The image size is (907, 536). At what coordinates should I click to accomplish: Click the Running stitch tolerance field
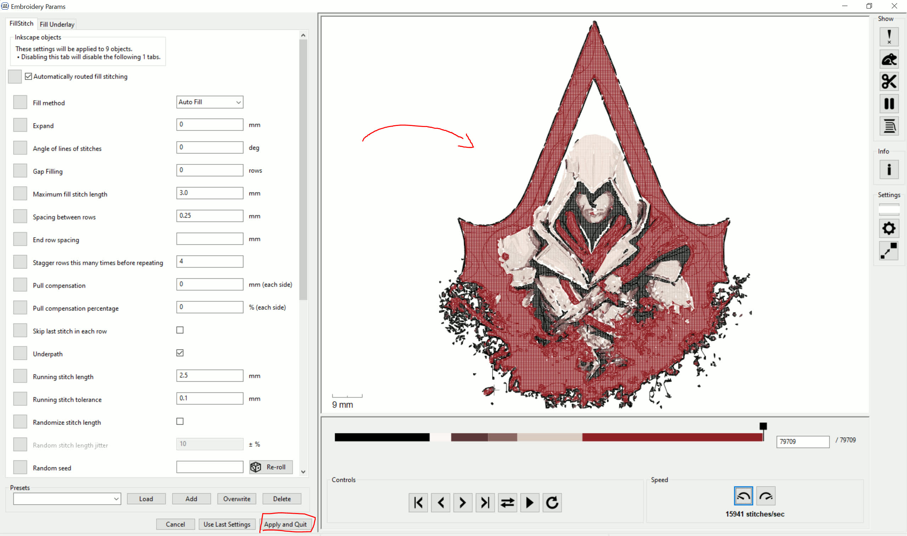point(210,398)
